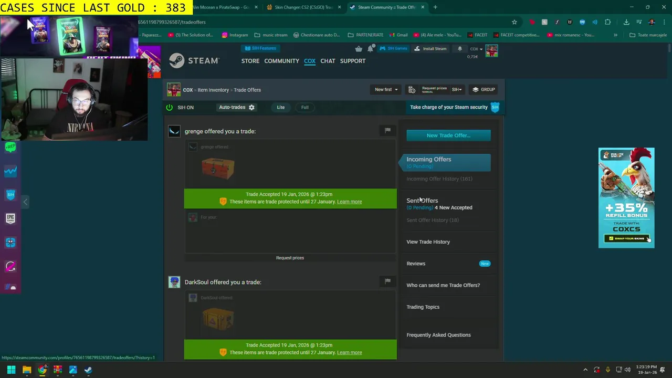Open the COMMUNITY menu
Screen dimensions: 672x378
[281, 61]
